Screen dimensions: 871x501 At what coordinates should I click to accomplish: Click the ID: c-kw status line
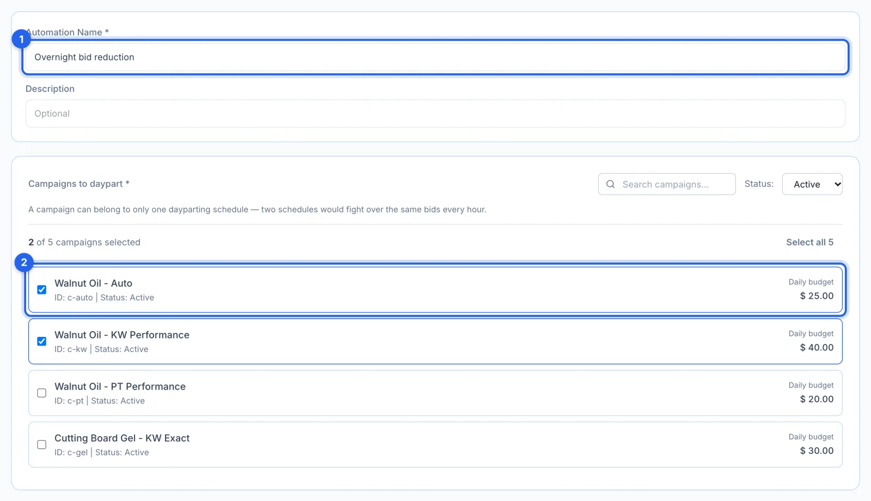[101, 349]
